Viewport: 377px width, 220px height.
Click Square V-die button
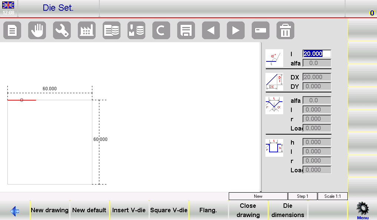(169, 210)
